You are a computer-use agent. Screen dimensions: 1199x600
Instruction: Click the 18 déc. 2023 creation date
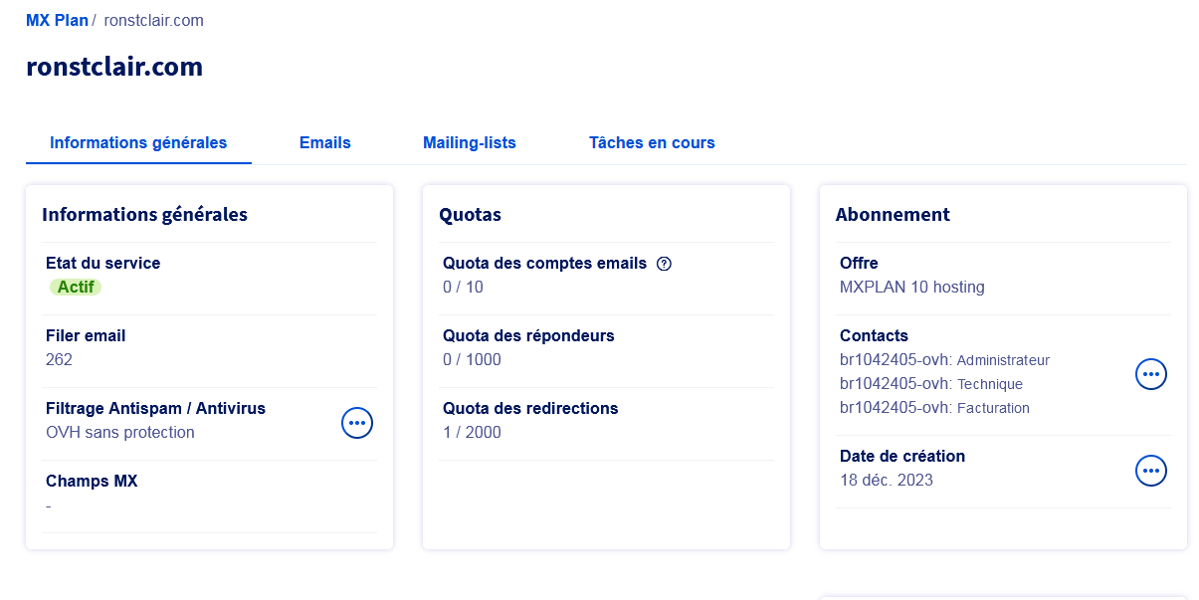click(886, 481)
